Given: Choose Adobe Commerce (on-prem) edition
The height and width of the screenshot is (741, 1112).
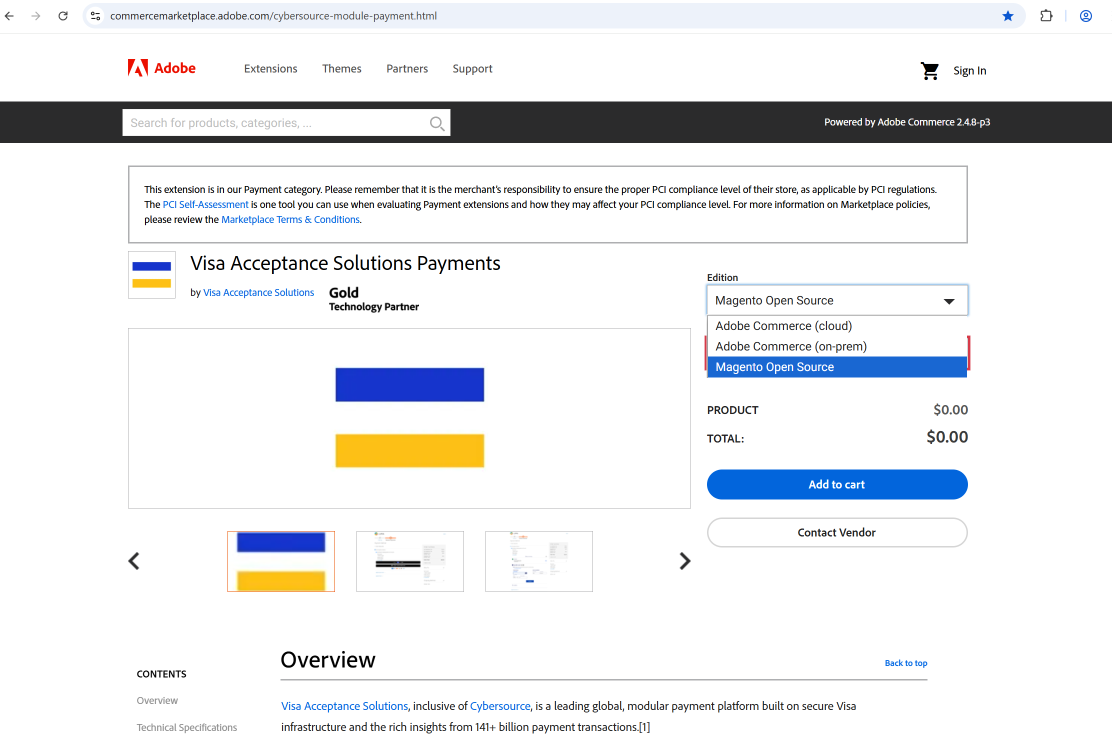Looking at the screenshot, I should 791,346.
